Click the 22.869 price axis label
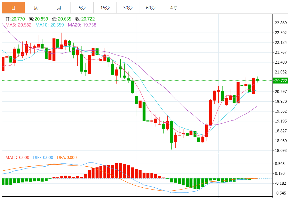The width and height of the screenshot is (288, 198). click(281, 23)
